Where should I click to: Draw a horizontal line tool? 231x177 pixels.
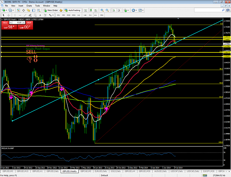pyautogui.click(x=20, y=15)
